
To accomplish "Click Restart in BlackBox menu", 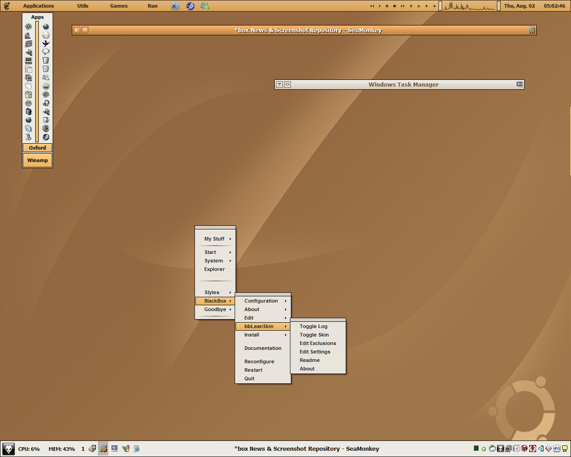I will point(263,370).
